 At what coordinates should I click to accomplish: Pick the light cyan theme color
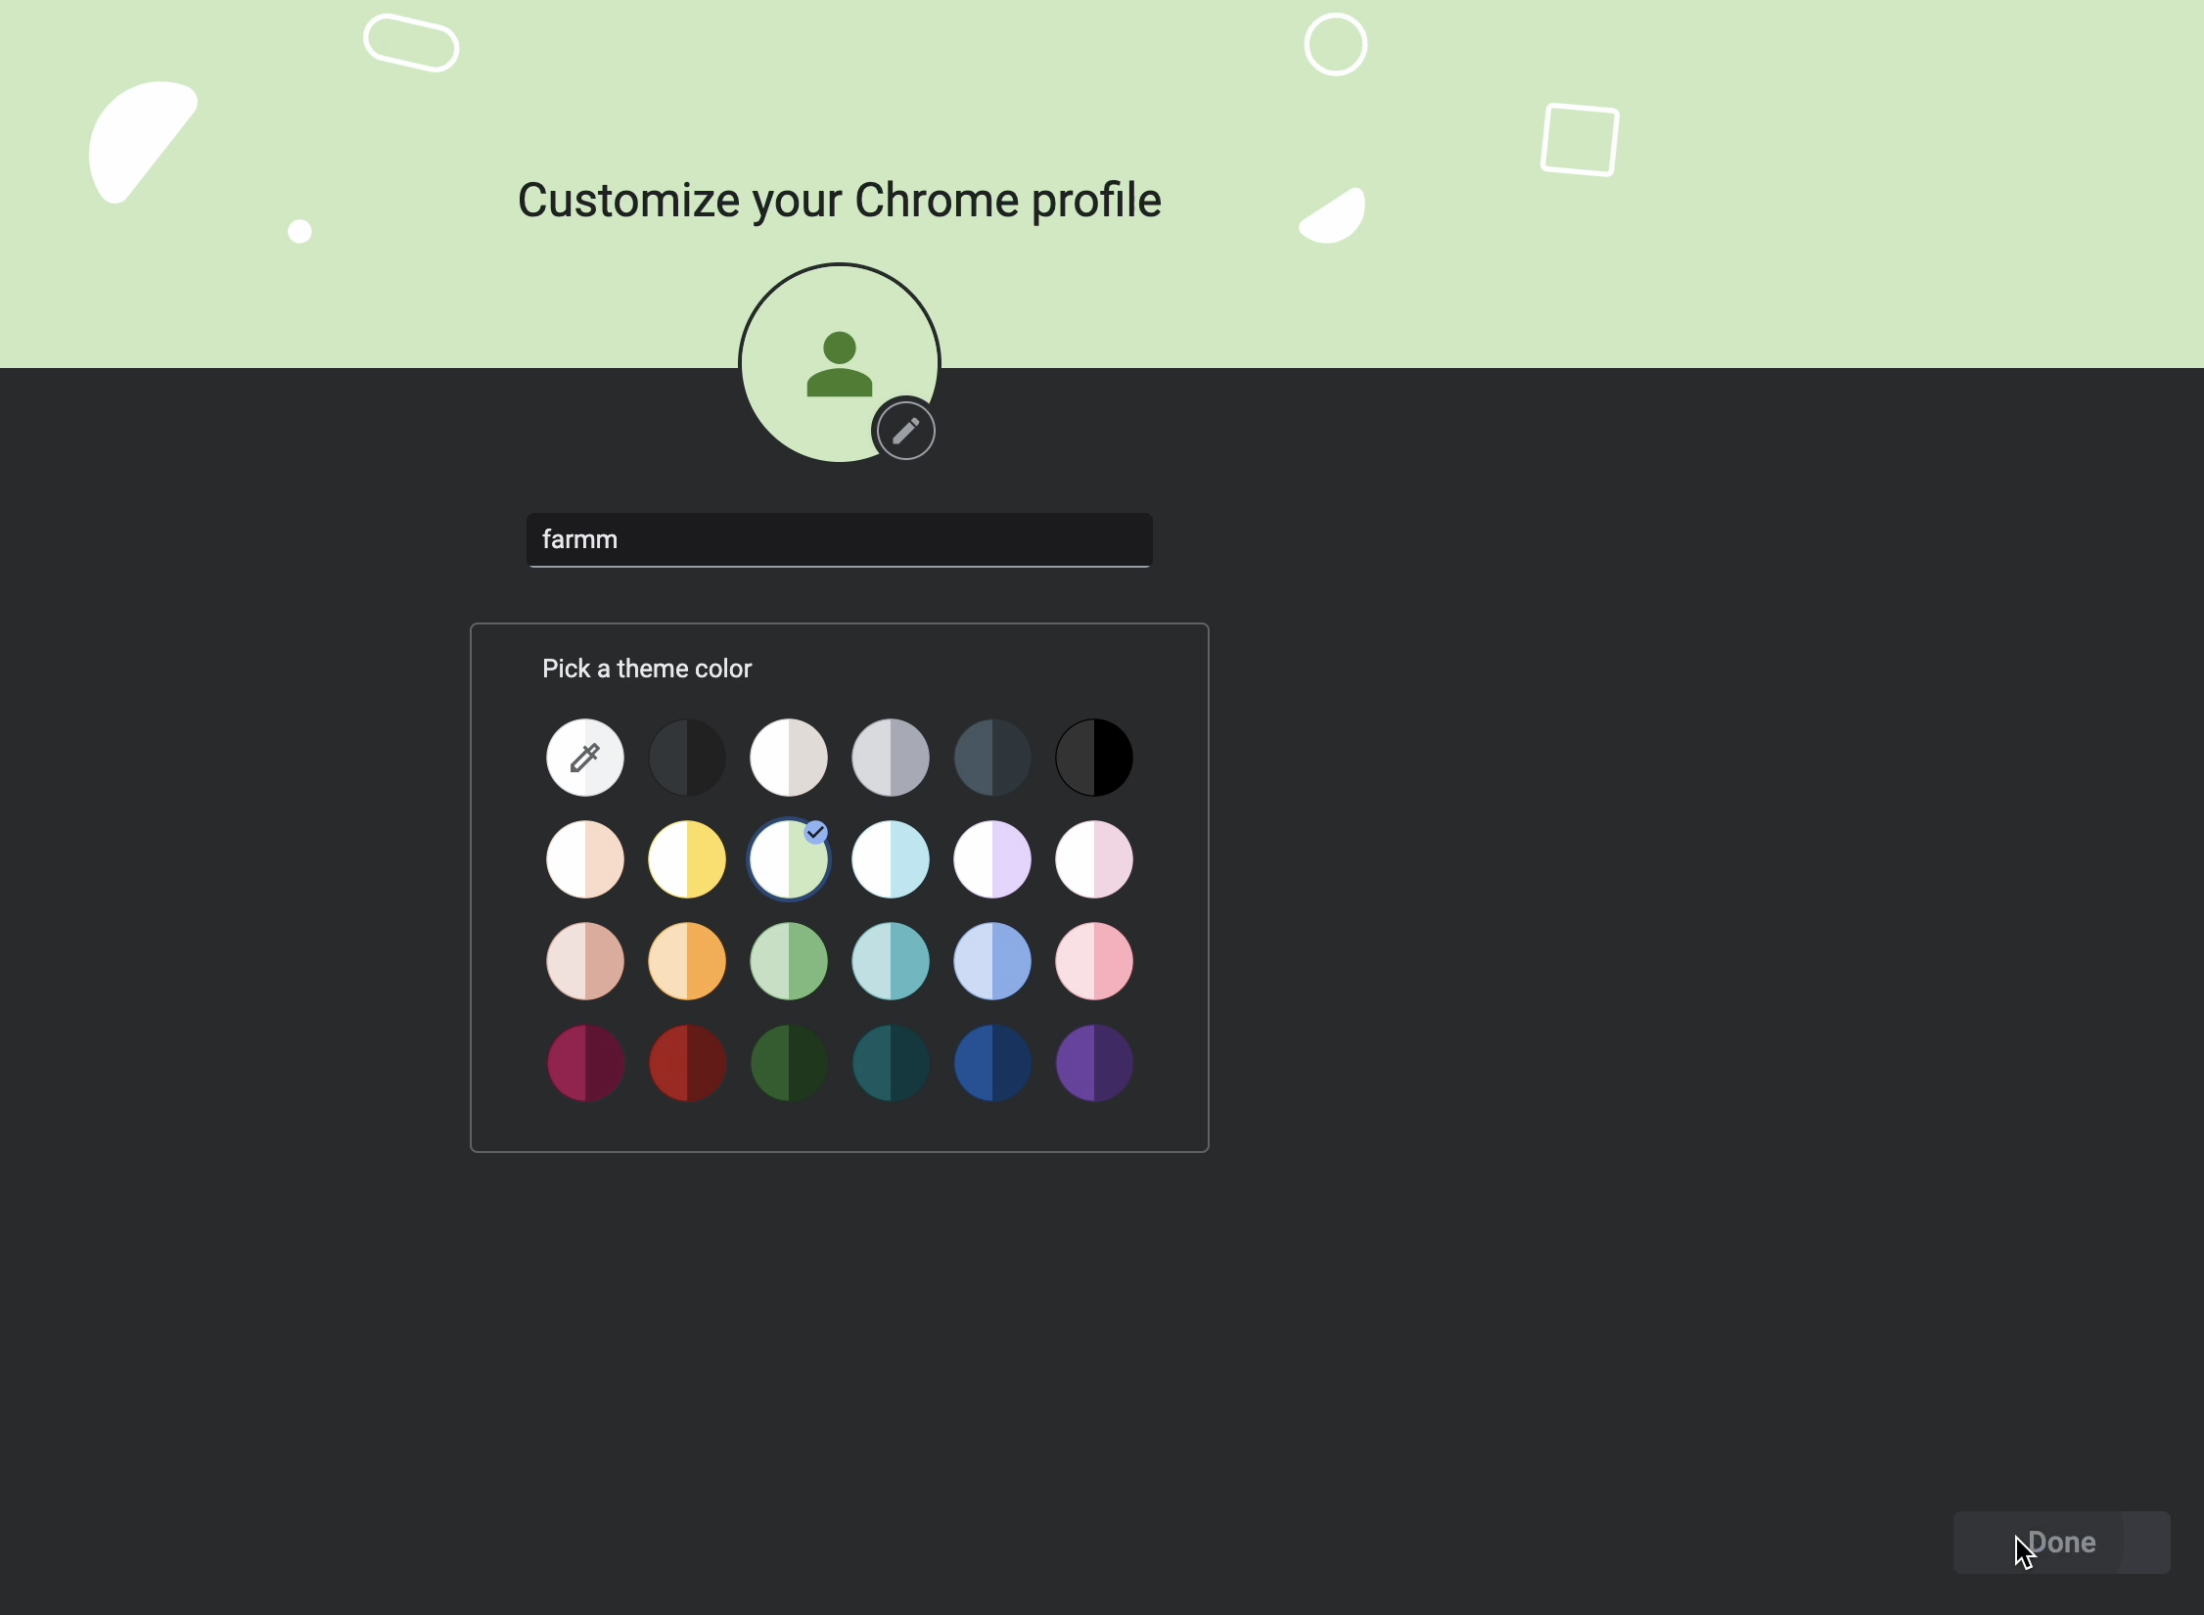pos(892,859)
